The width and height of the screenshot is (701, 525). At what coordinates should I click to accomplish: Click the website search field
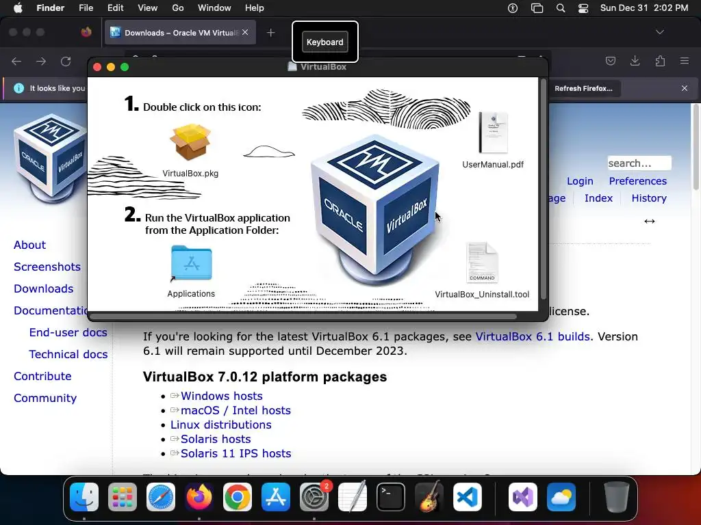click(639, 163)
